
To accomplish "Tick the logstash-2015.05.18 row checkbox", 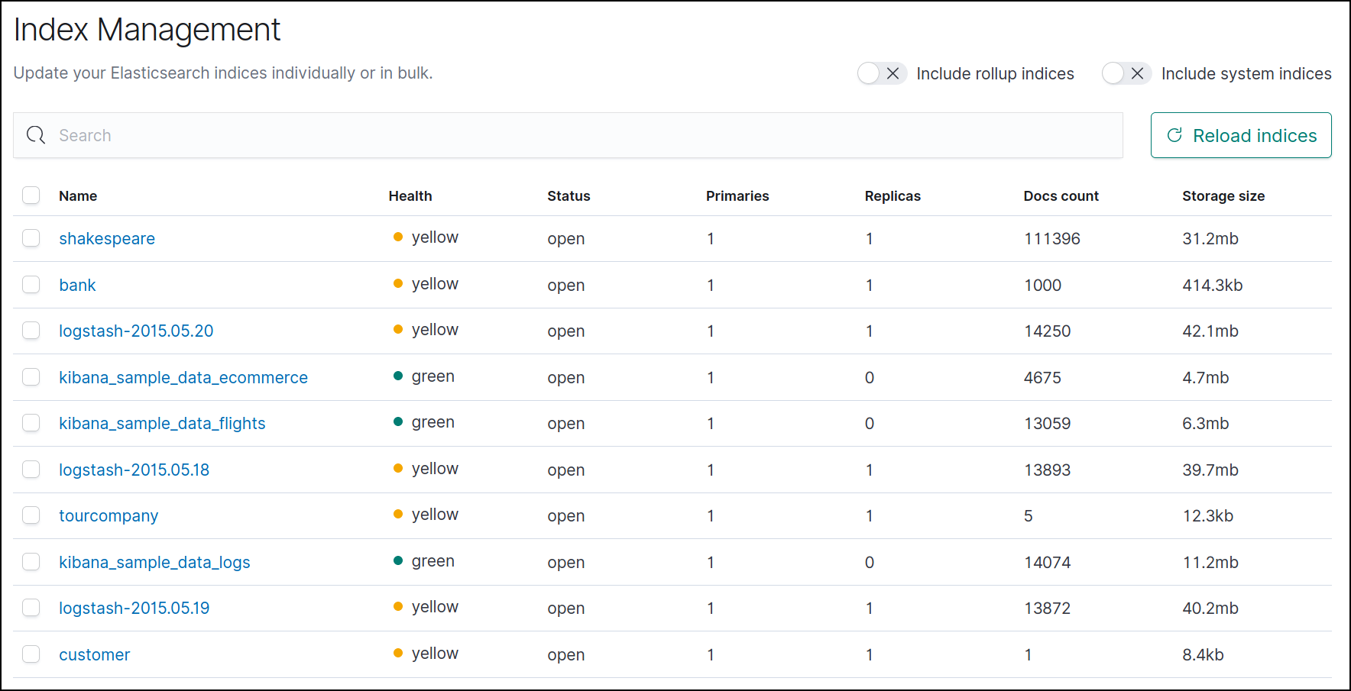I will (x=31, y=470).
